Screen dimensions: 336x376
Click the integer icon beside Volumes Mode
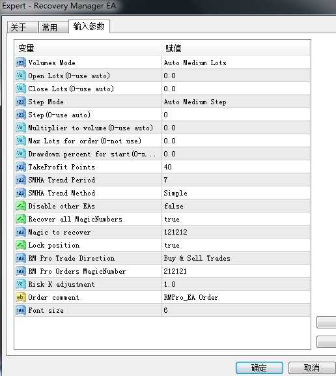[21, 63]
